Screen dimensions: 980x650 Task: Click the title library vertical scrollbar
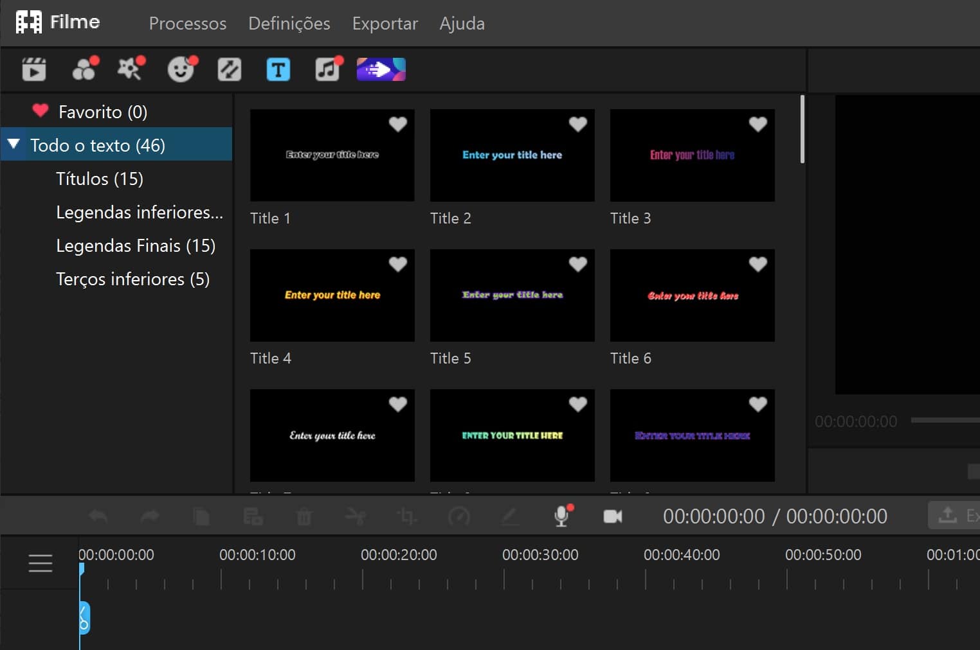tap(802, 129)
